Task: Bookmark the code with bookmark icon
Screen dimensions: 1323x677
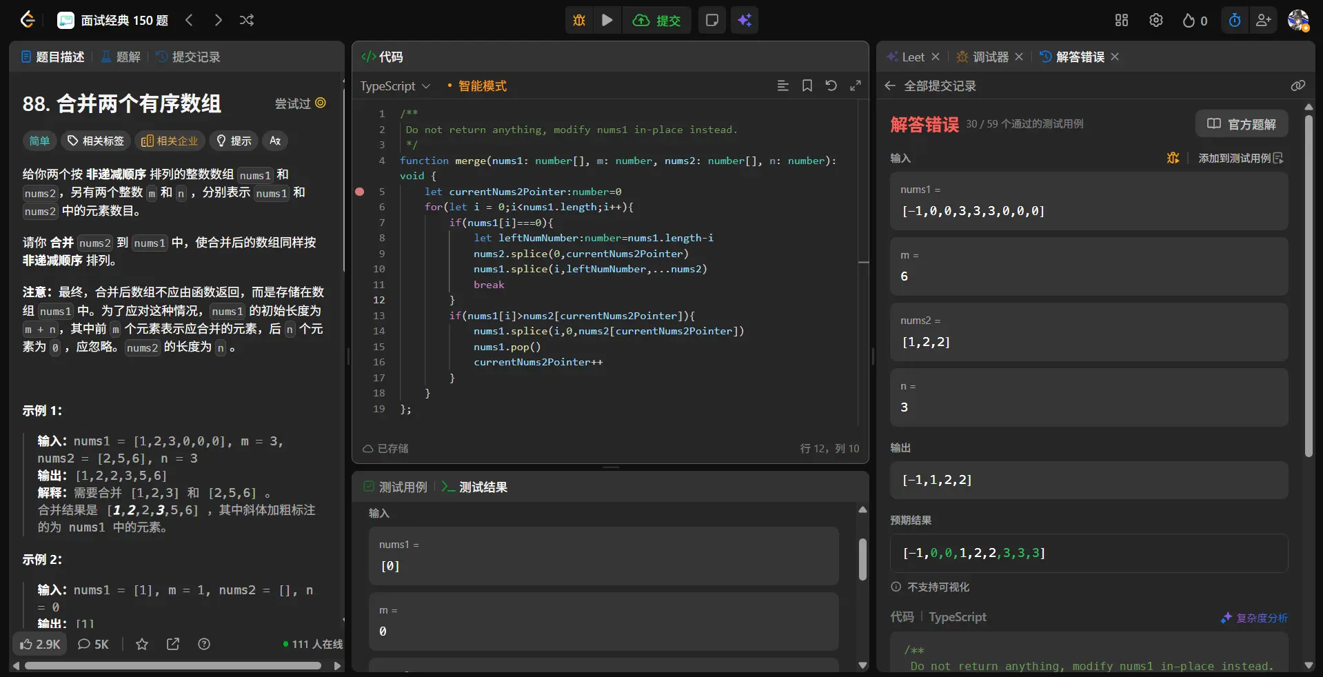Action: pos(807,85)
